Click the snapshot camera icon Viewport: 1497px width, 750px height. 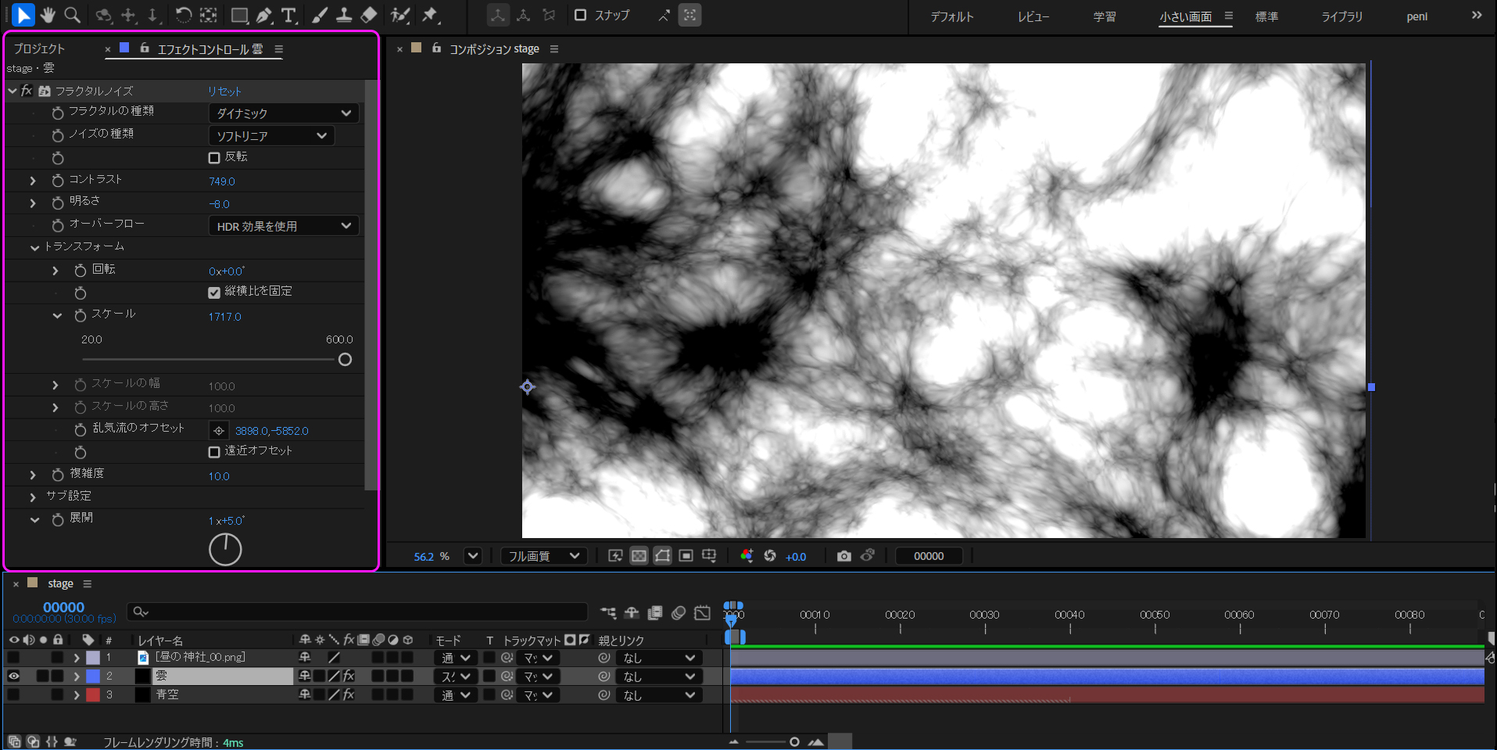coord(843,556)
